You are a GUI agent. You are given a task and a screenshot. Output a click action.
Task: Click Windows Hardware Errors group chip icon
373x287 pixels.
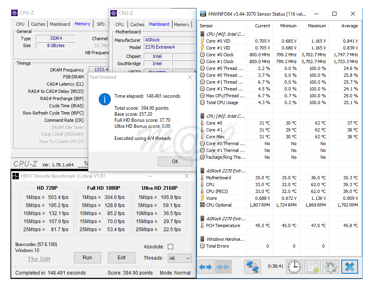click(x=202, y=239)
